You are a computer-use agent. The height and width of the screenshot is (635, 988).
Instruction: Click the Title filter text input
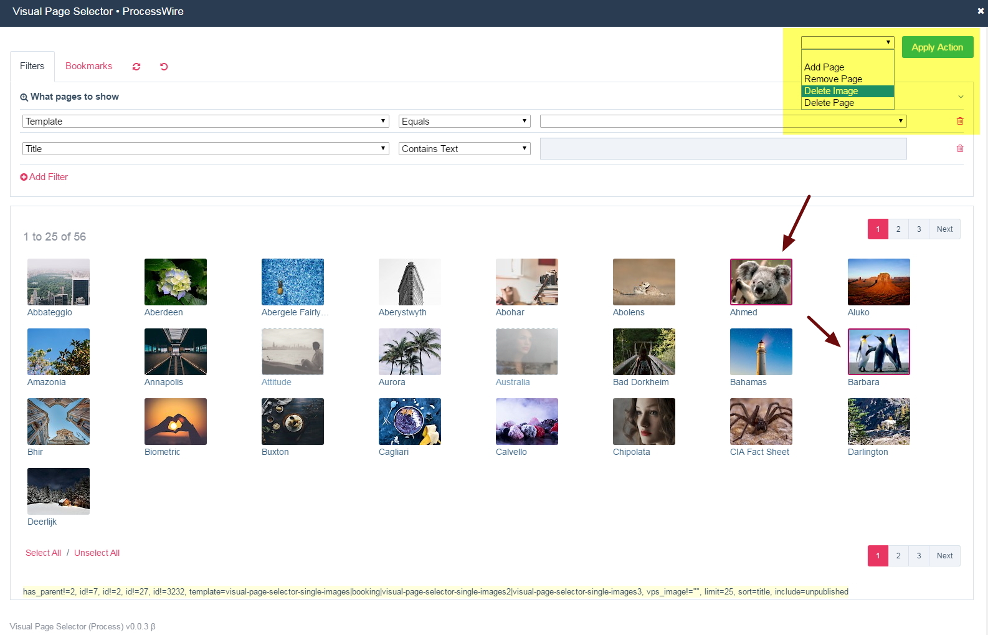(x=723, y=148)
